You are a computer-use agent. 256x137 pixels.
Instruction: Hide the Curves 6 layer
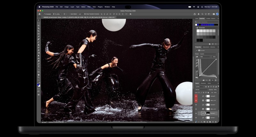click(196, 105)
